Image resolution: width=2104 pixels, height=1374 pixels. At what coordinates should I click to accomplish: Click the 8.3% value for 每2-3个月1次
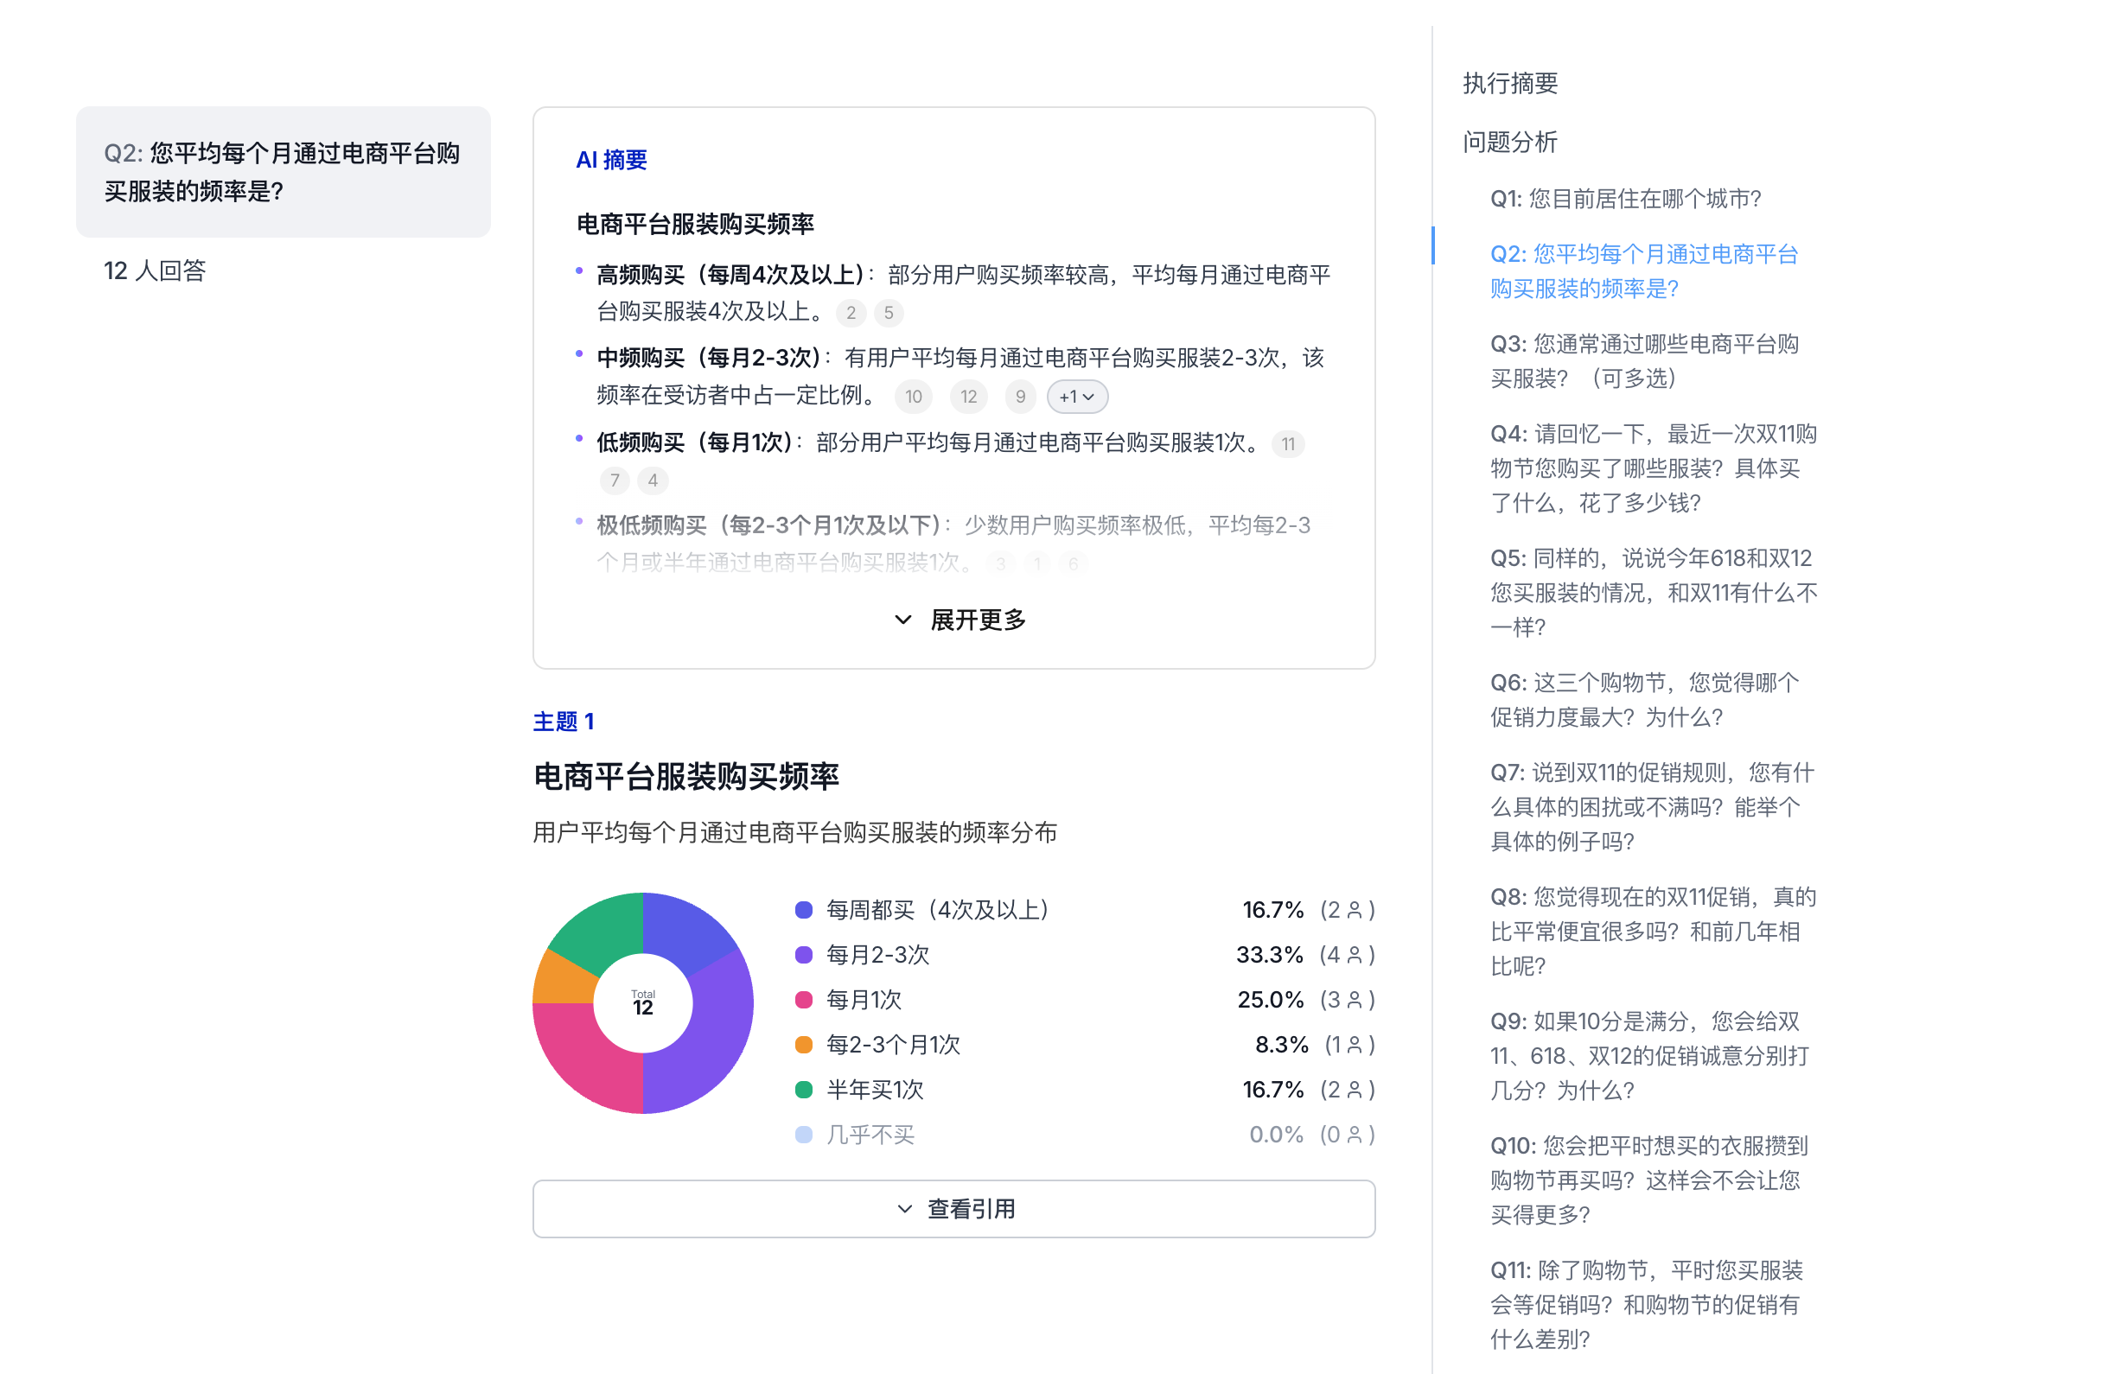pyautogui.click(x=1282, y=1046)
